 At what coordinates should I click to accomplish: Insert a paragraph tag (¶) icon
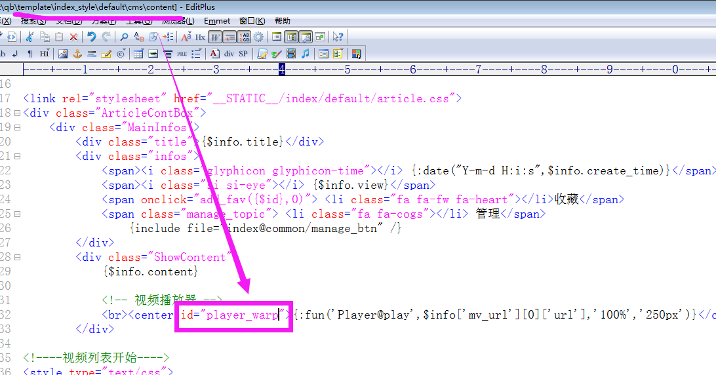(x=30, y=54)
